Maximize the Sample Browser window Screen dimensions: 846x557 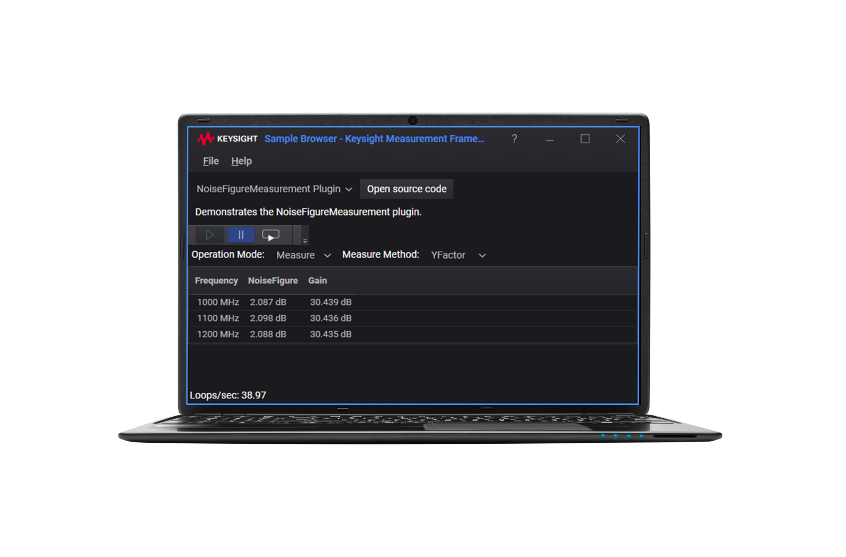pyautogui.click(x=585, y=139)
